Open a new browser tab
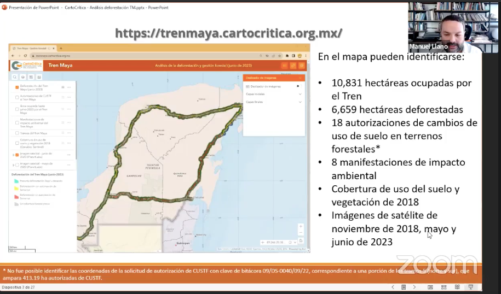Image resolution: width=501 pixels, height=294 pixels. [x=61, y=48]
